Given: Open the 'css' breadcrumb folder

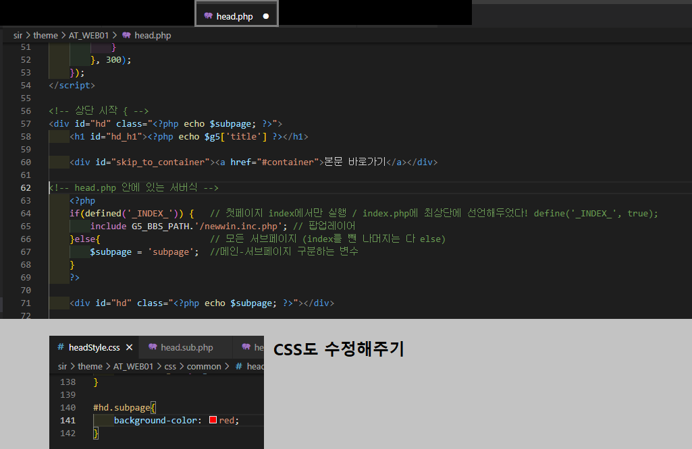Looking at the screenshot, I should click(x=170, y=366).
